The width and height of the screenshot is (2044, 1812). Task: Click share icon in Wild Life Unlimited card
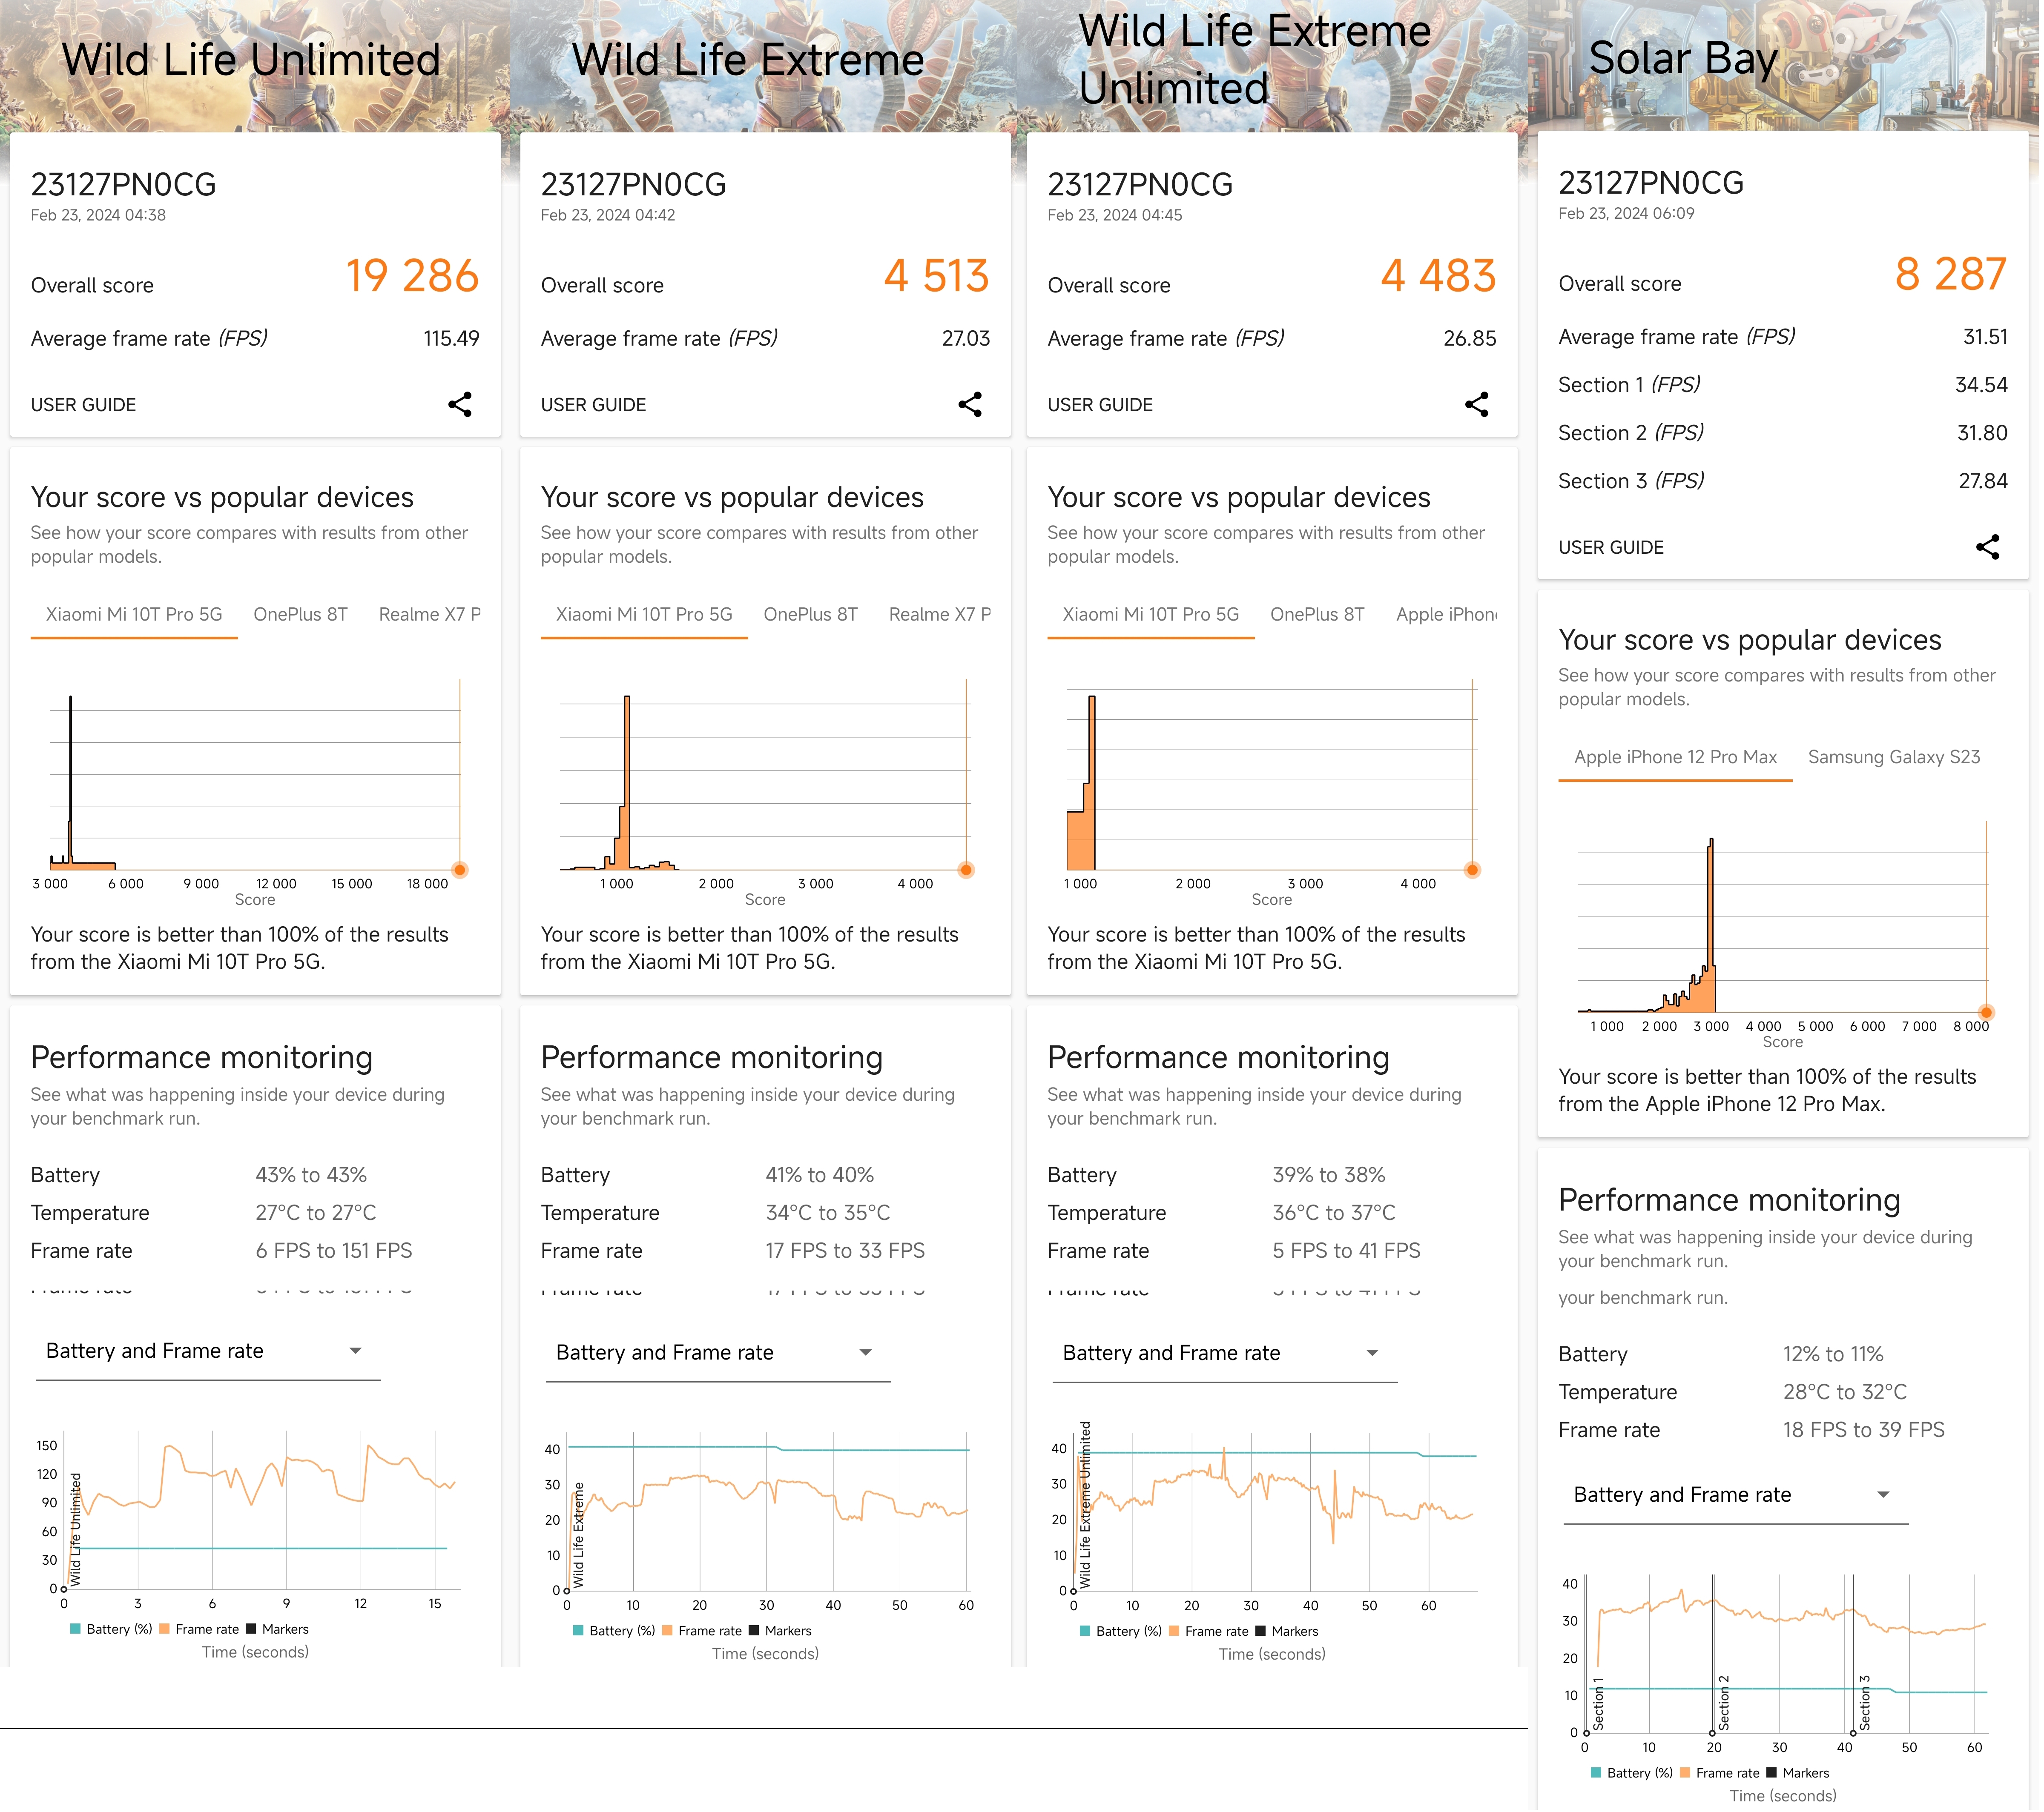click(x=460, y=405)
